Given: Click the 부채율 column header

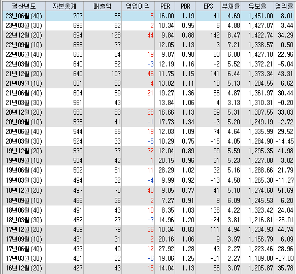Looking at the screenshot, I should pyautogui.click(x=231, y=7).
